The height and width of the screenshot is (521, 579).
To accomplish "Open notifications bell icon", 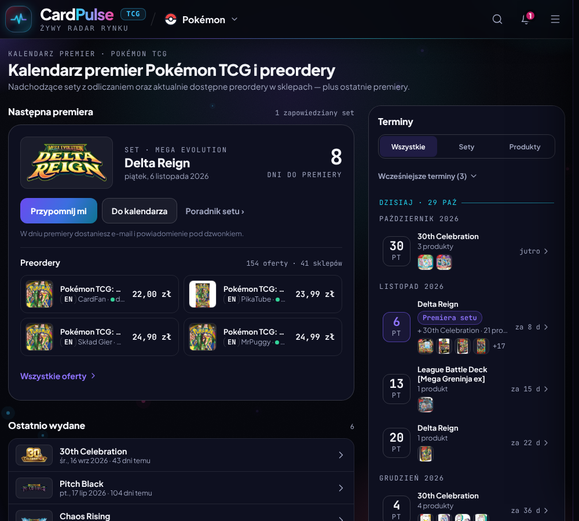I will [x=526, y=19].
